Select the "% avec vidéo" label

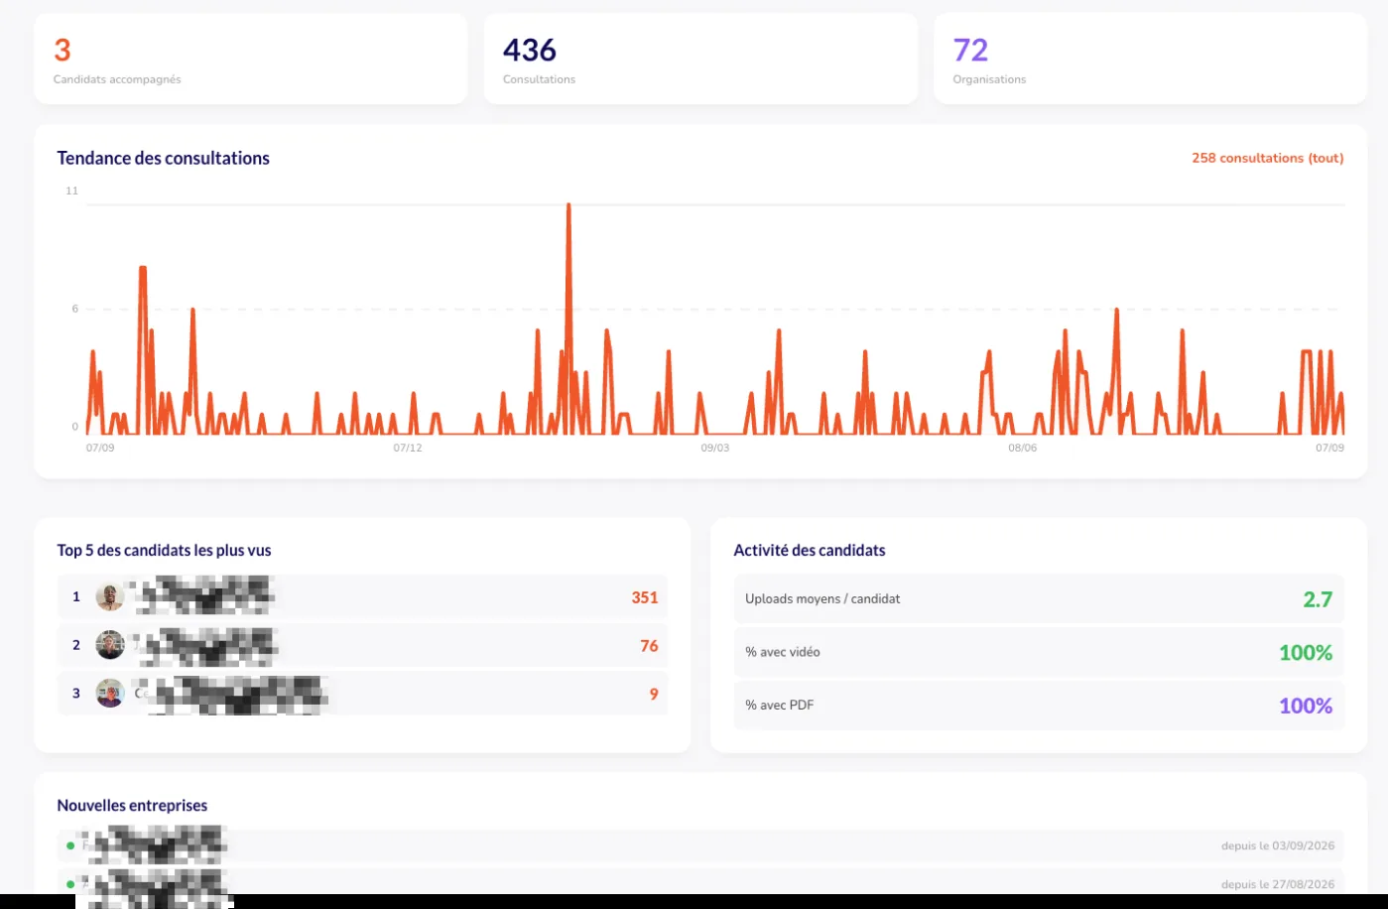[x=783, y=652]
